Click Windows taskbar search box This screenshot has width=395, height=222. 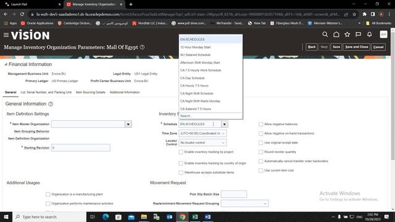click(49, 216)
